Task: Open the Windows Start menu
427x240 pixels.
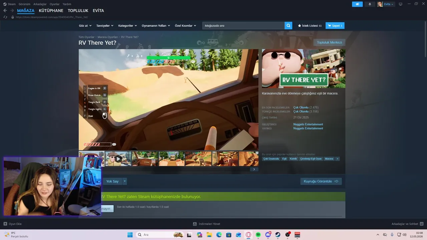Action: pyautogui.click(x=130, y=235)
